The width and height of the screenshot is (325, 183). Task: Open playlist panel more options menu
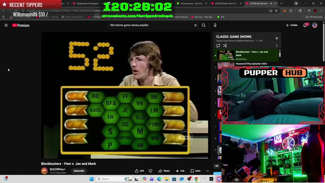(277, 46)
